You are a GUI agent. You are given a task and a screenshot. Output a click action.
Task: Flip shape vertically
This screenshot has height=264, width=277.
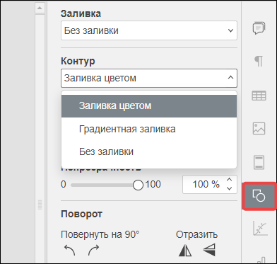pyautogui.click(x=209, y=250)
